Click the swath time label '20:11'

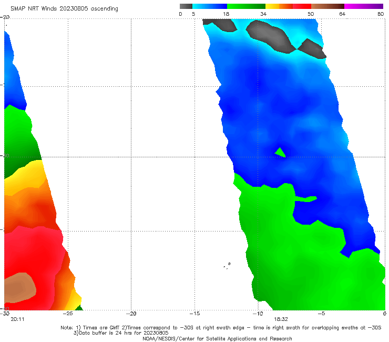[x=17, y=319]
